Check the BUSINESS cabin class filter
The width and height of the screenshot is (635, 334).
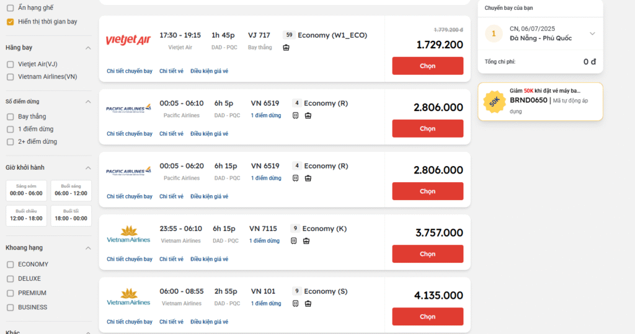[11, 308]
